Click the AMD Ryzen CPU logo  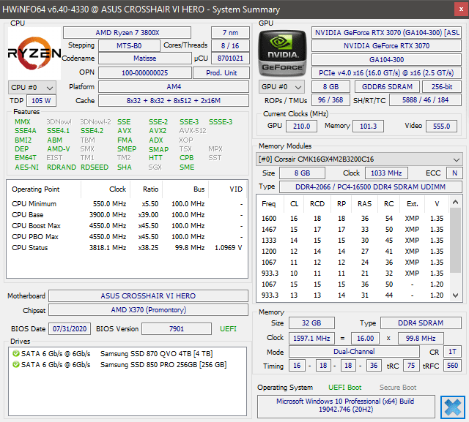34,53
